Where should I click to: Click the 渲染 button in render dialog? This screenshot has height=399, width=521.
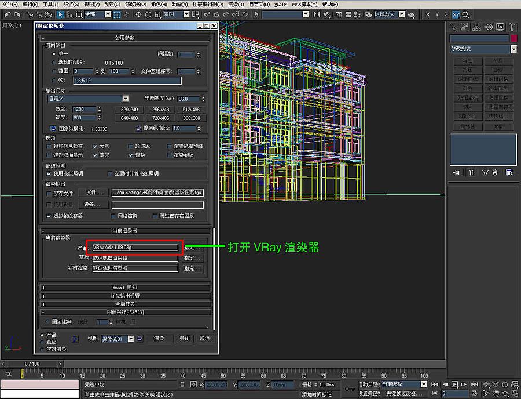coord(159,339)
